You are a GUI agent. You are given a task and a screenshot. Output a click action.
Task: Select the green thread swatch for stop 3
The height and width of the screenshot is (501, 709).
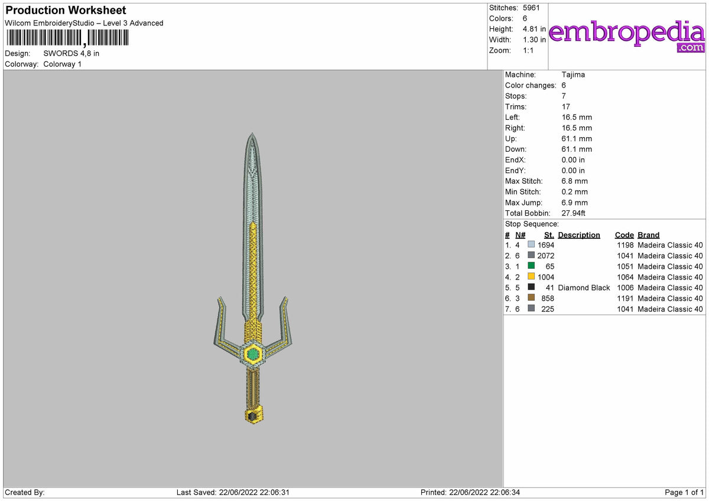point(532,266)
